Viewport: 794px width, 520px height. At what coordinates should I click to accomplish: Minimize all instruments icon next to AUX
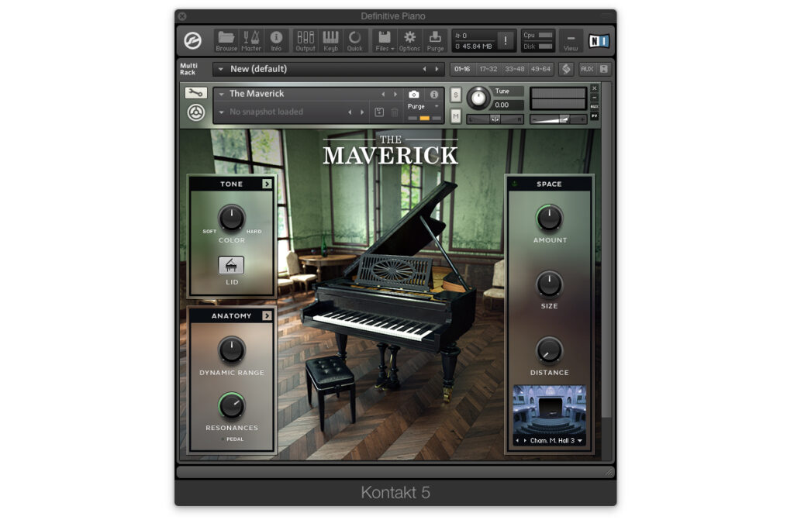pos(603,69)
